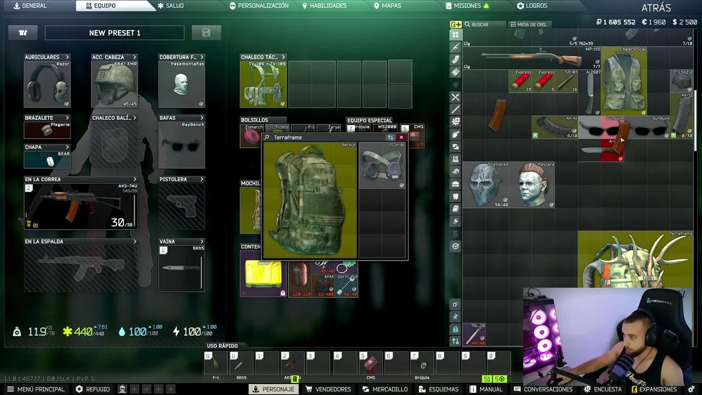Expand the Cobertura F... slot arrow

click(x=202, y=57)
